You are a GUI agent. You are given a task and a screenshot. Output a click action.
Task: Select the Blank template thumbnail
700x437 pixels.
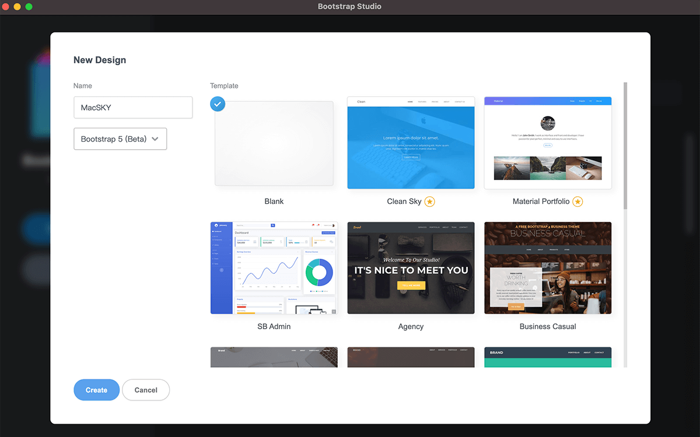274,143
